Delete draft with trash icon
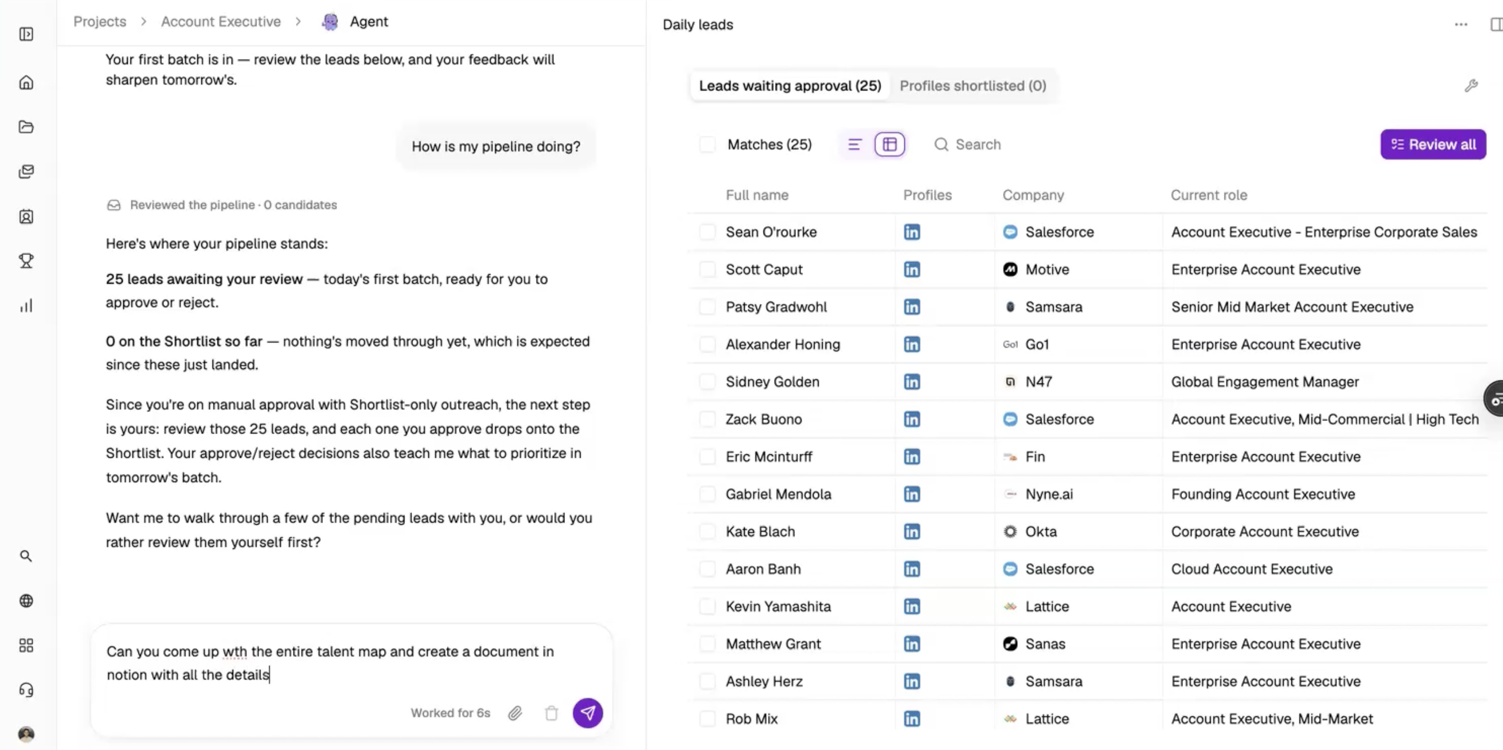Screen dimensions: 1503x750 tap(552, 713)
